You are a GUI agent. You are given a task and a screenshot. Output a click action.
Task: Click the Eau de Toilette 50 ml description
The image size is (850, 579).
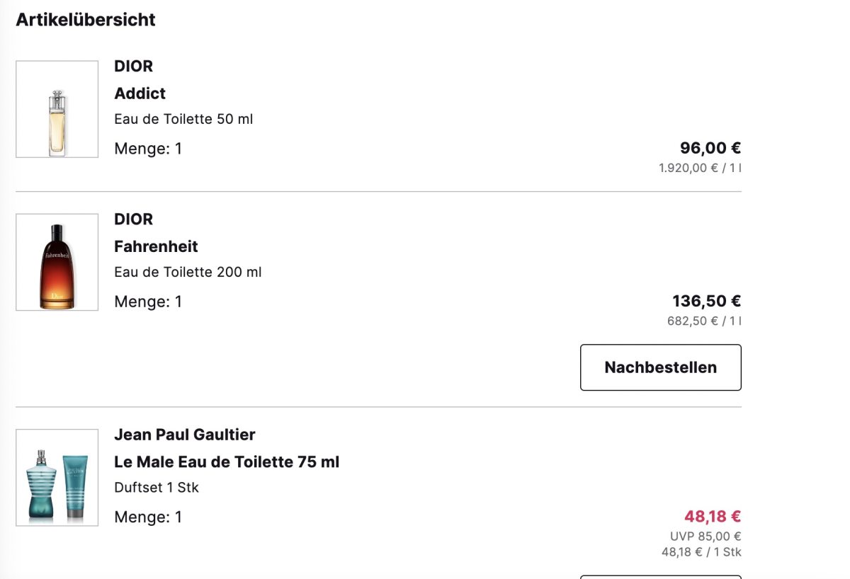point(183,119)
